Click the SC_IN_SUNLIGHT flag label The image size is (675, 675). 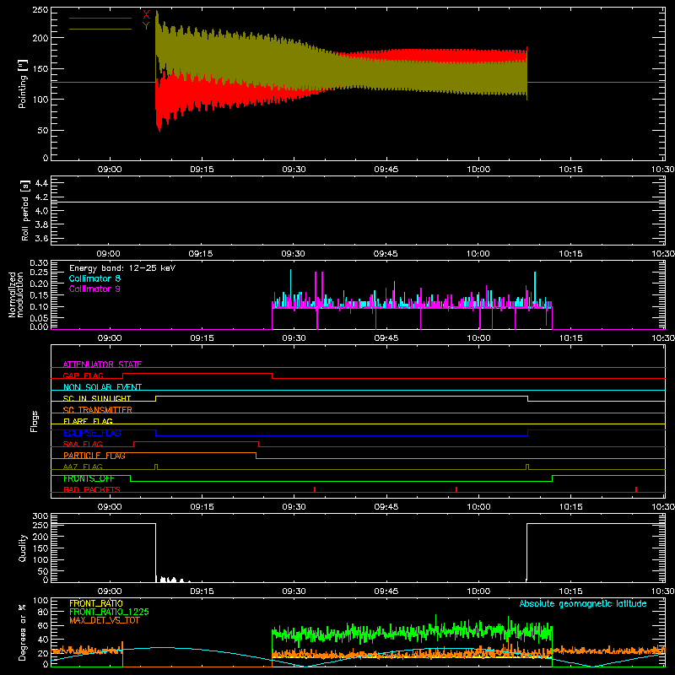(97, 398)
